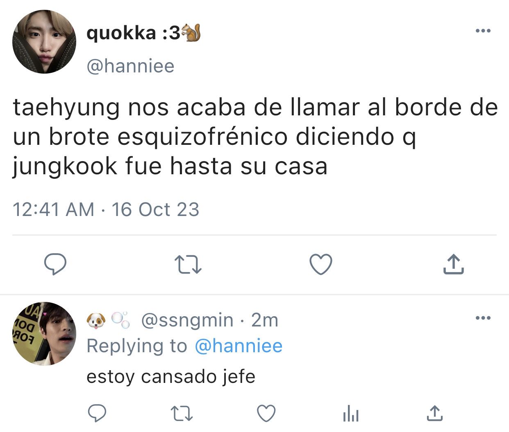Viewport: 509px width, 432px height.
Task: Open the replier's profile avatar
Action: click(x=44, y=333)
